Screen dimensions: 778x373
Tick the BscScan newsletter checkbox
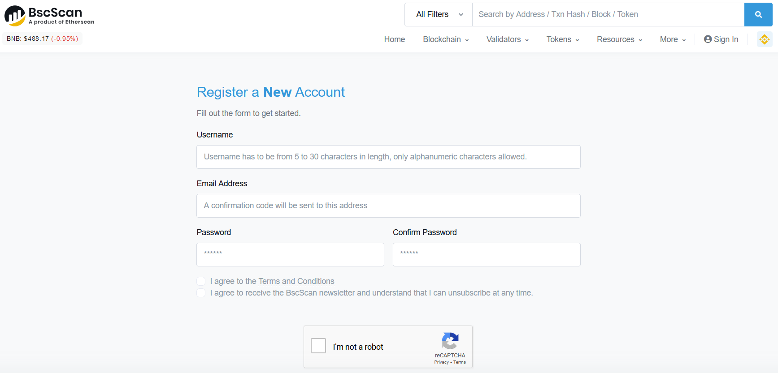(201, 293)
